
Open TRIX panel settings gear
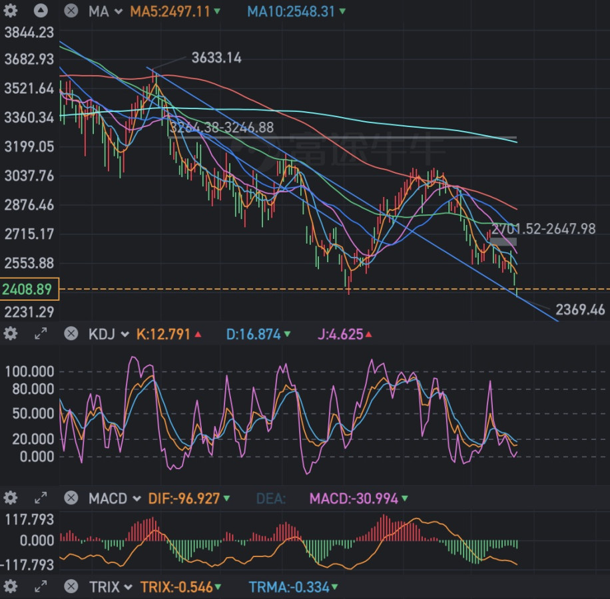[11, 586]
